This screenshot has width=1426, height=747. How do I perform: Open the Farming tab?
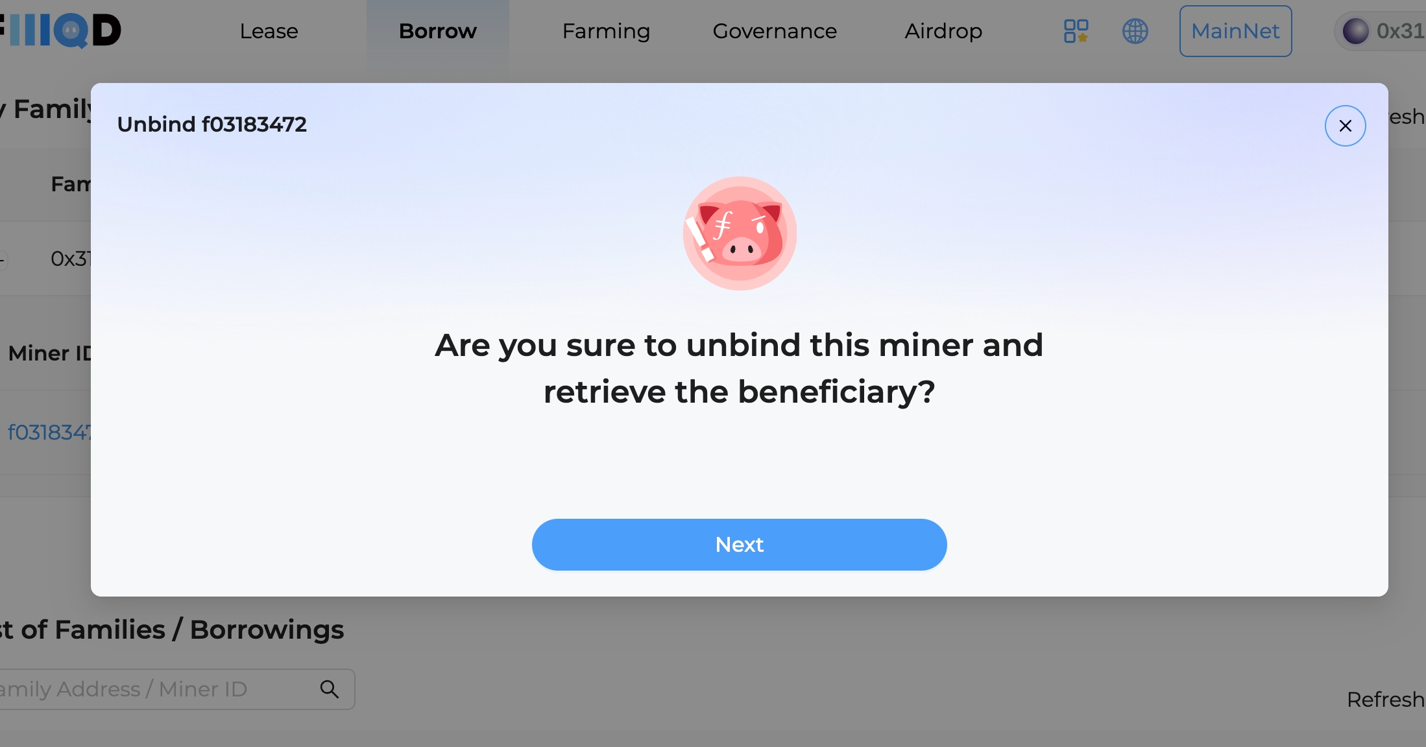tap(606, 31)
